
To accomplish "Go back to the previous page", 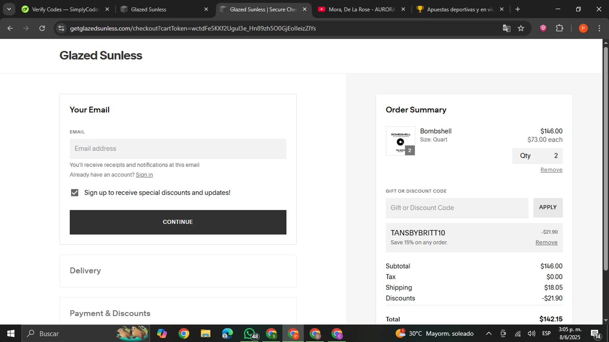I will coord(10,28).
